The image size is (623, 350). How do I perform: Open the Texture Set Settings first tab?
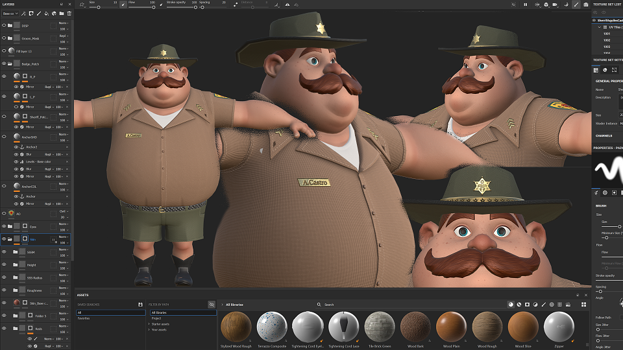point(596,70)
